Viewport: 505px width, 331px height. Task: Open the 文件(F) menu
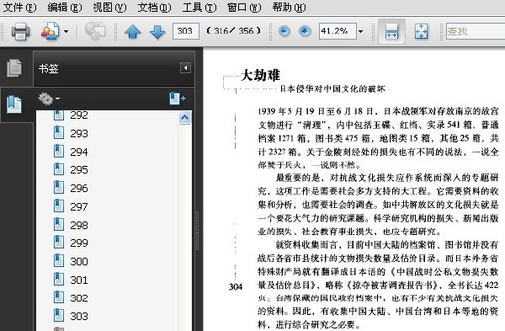click(x=19, y=7)
